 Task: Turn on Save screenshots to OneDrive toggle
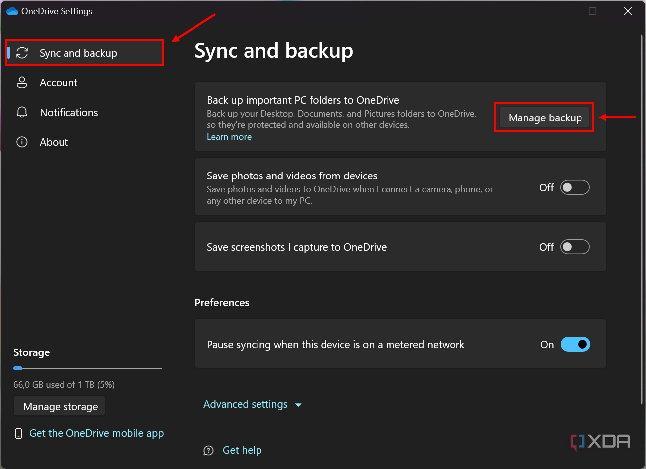[x=575, y=247]
